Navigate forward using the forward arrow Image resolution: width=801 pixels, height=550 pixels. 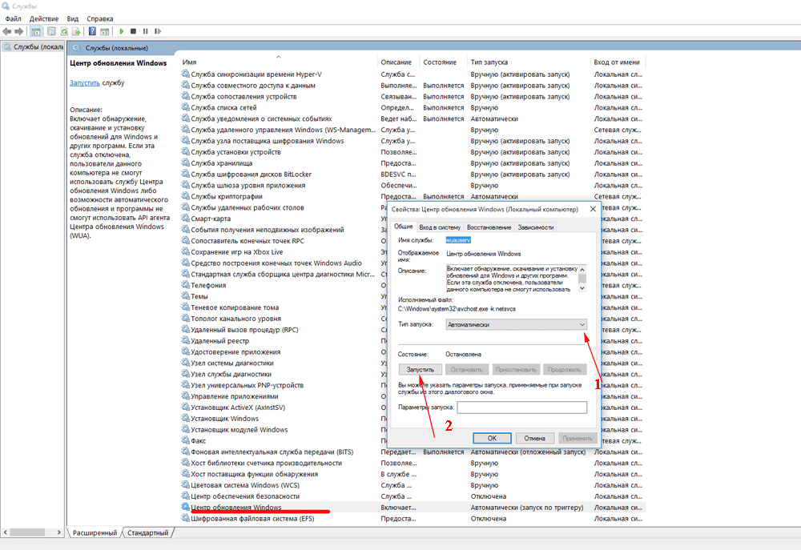point(18,31)
